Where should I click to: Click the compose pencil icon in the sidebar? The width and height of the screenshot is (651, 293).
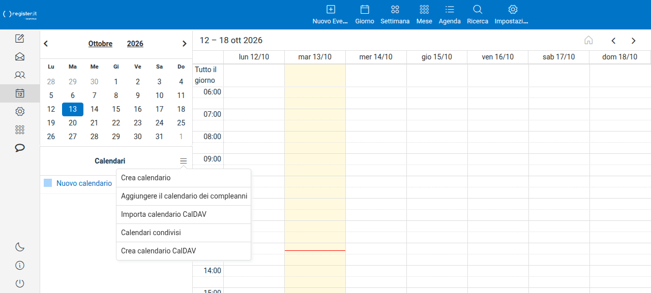coord(20,39)
